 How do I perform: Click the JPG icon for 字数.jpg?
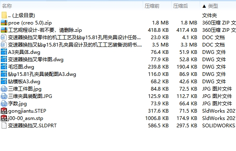tap(4, 104)
